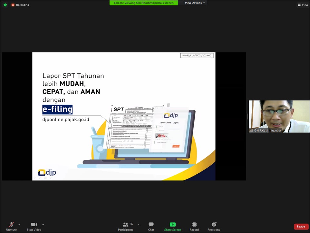Click the network signal icon beside Oki's name
The height and width of the screenshot is (233, 310).
tap(251, 131)
